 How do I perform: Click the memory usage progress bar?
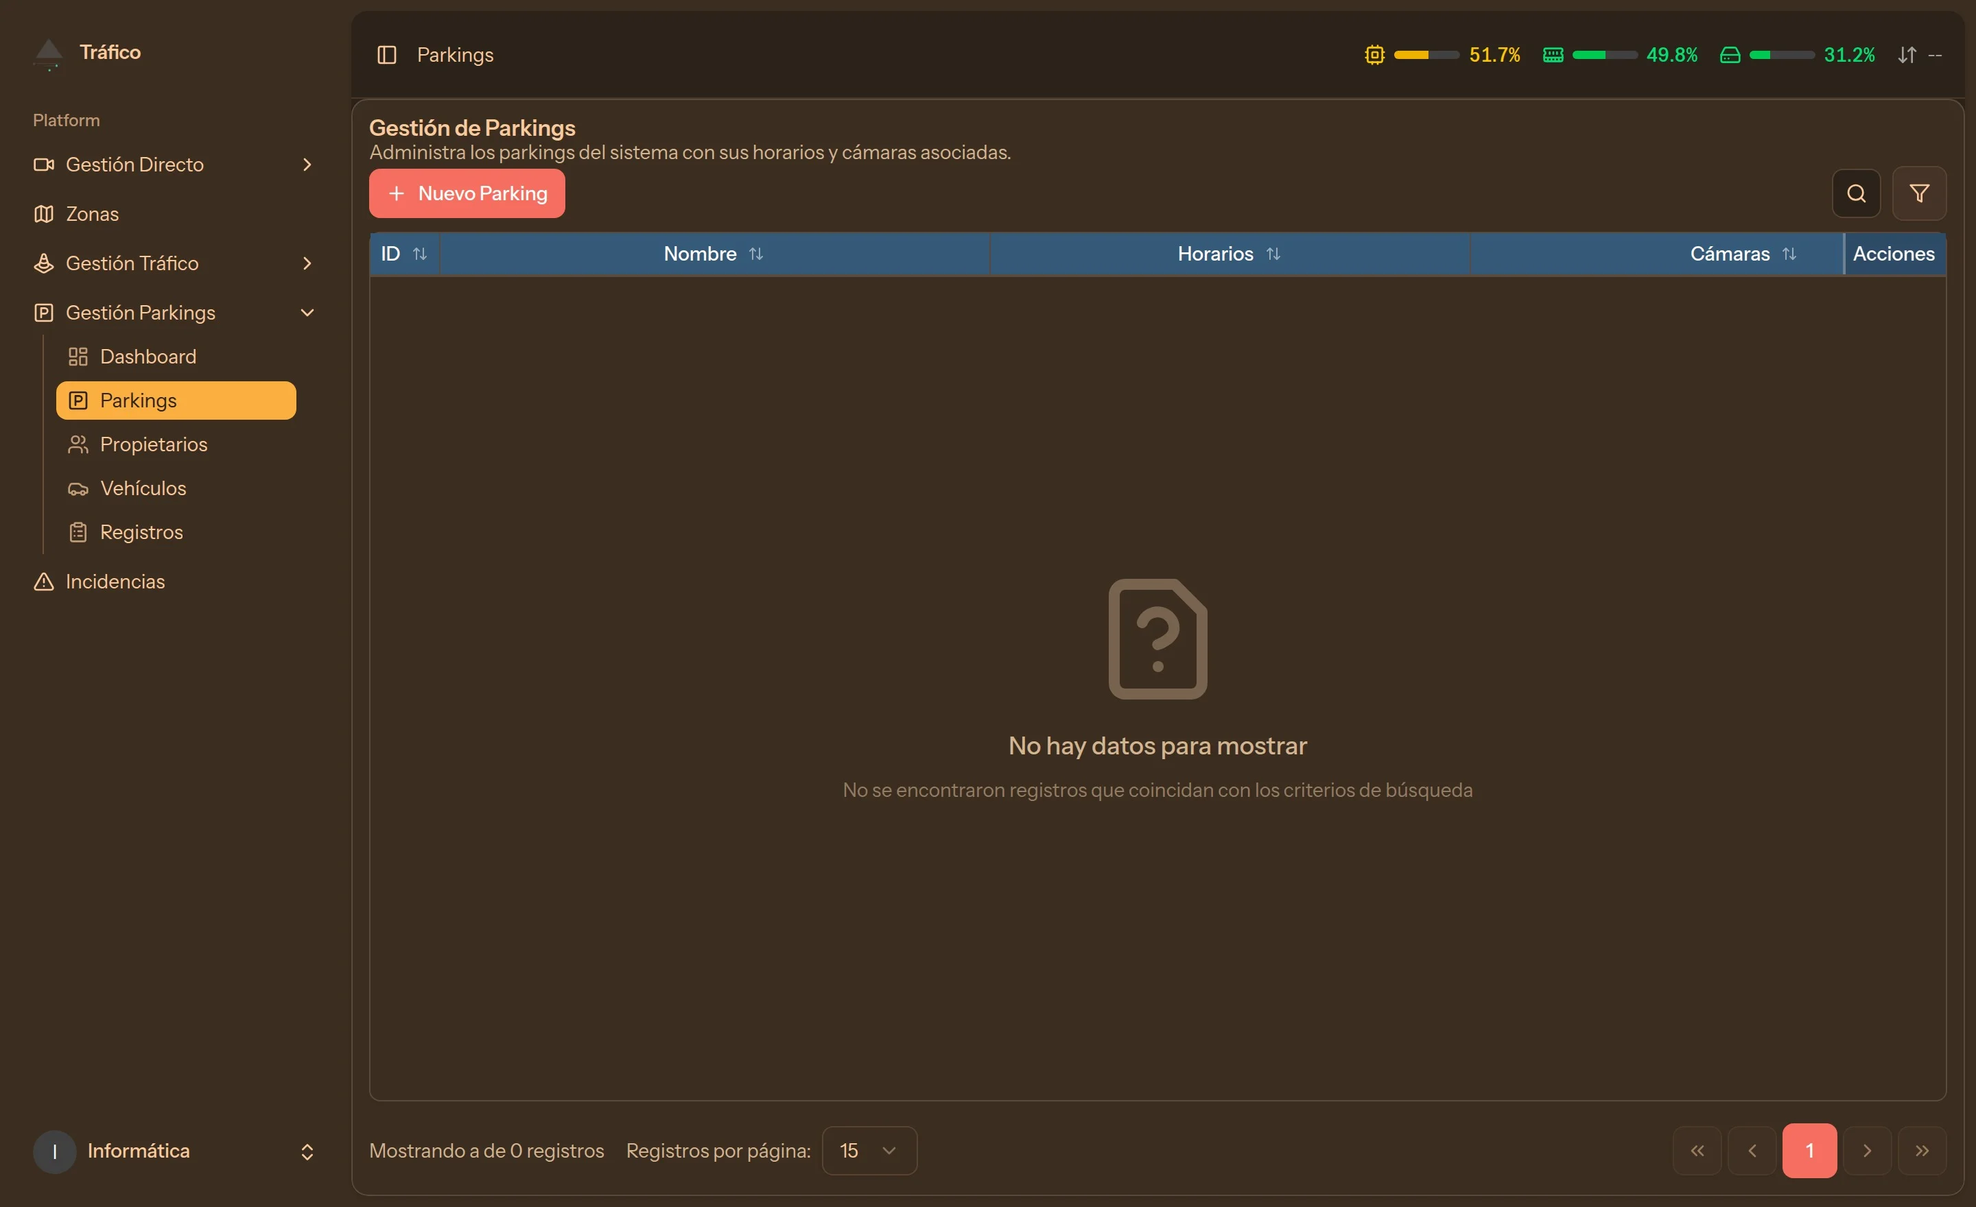coord(1605,54)
